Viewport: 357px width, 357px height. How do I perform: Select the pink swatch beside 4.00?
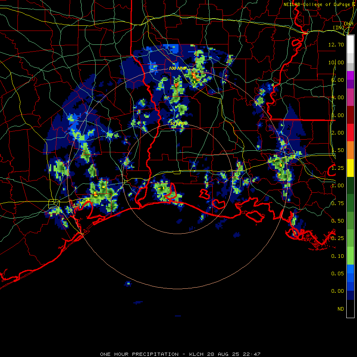[350, 97]
